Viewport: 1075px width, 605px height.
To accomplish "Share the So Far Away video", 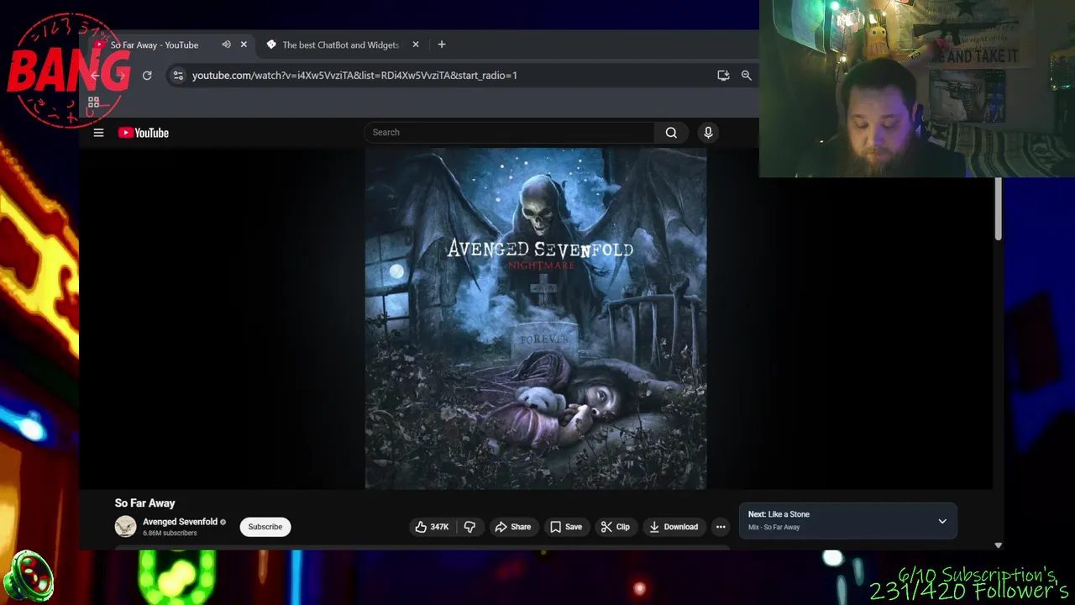I will click(512, 527).
